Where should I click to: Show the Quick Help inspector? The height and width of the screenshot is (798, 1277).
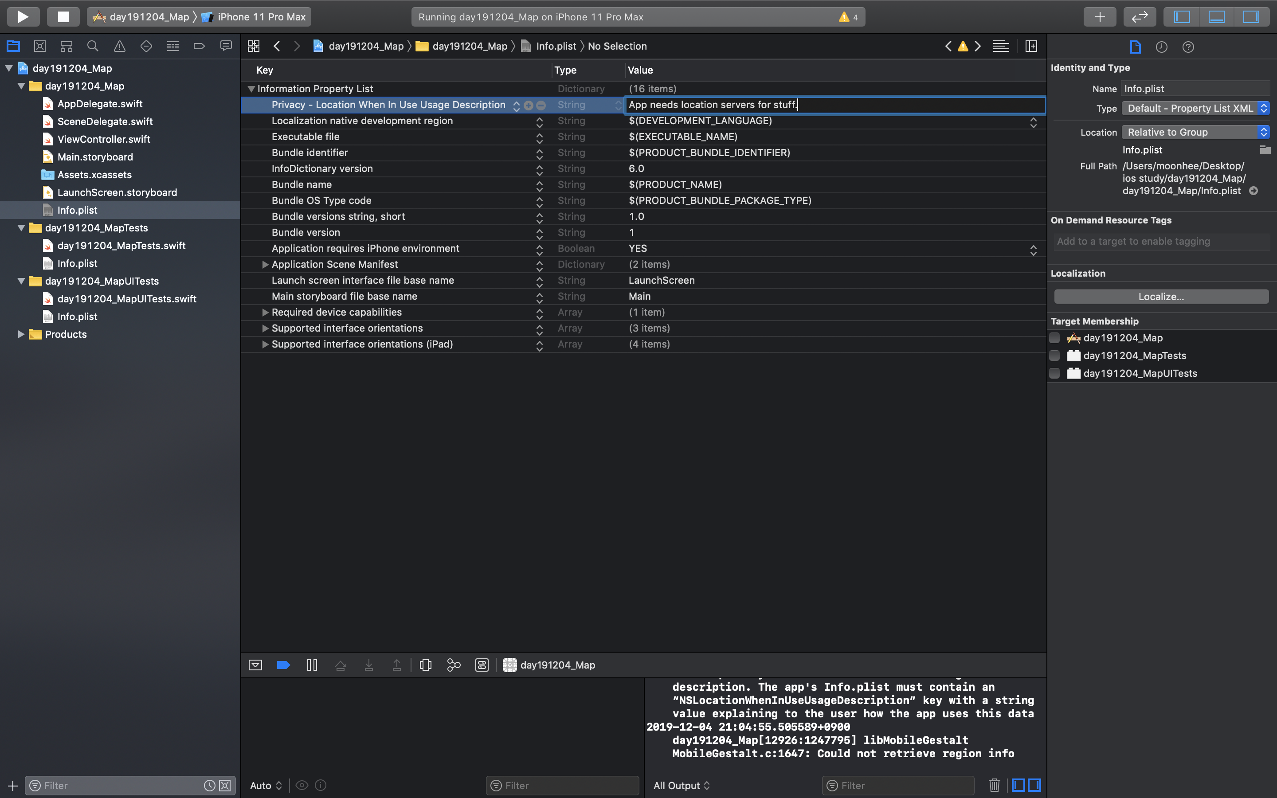1188,47
